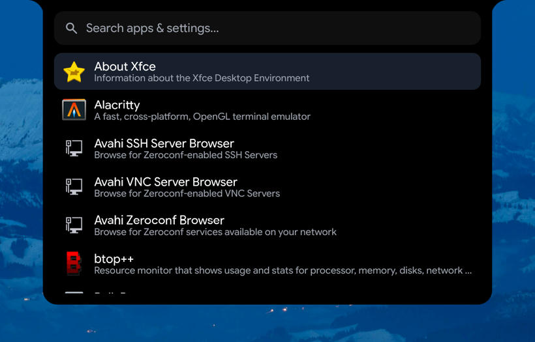Click 'Browse for Zeroconf services available' description
The image size is (535, 342).
215,233
